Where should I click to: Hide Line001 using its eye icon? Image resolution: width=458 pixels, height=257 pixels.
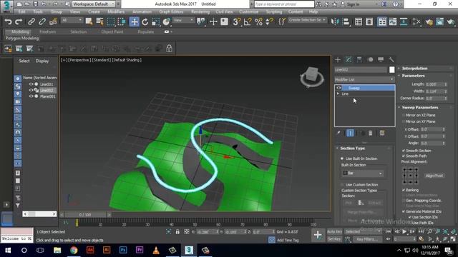pyautogui.click(x=31, y=84)
